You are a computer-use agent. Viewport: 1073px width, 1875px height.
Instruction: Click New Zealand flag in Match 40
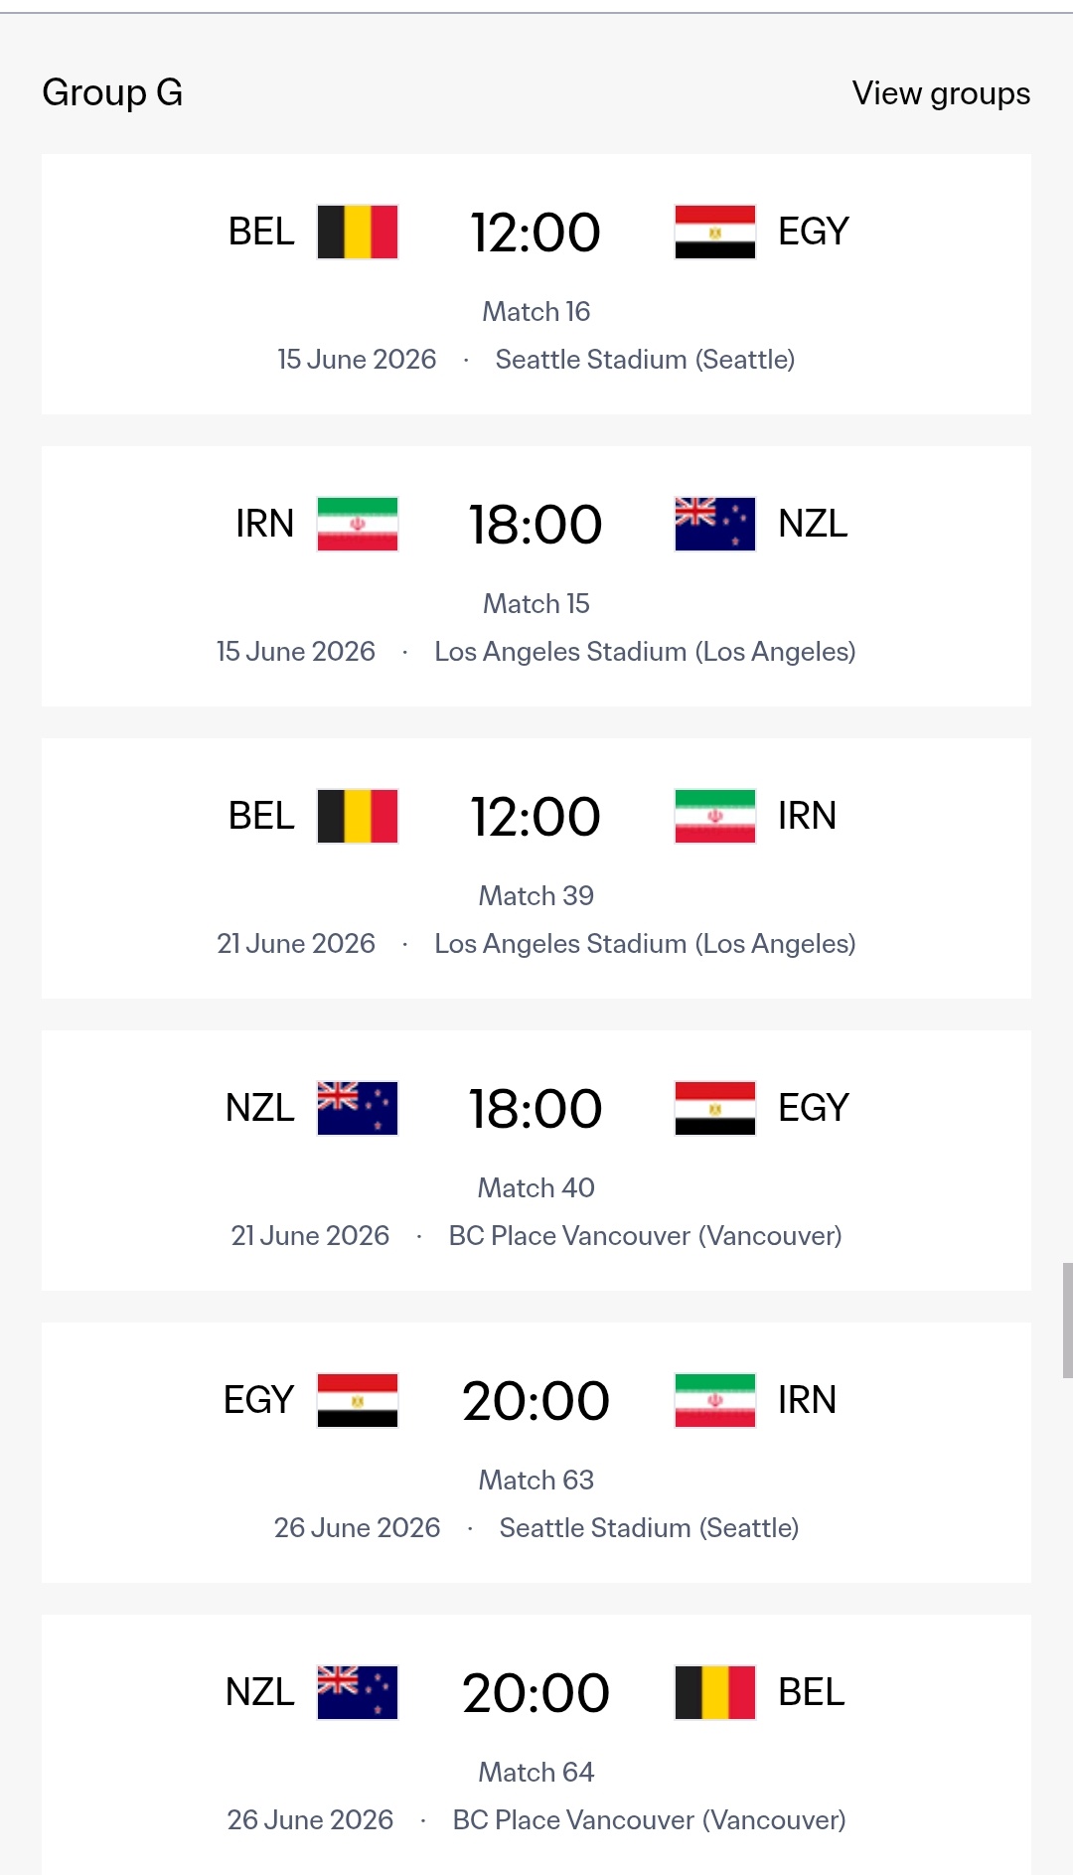[x=358, y=1109]
